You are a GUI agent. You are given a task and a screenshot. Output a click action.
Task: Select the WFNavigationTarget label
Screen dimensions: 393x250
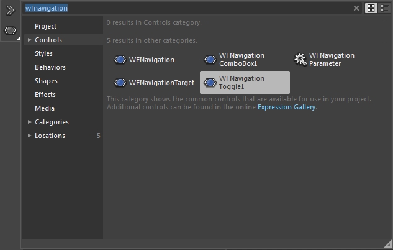click(161, 83)
